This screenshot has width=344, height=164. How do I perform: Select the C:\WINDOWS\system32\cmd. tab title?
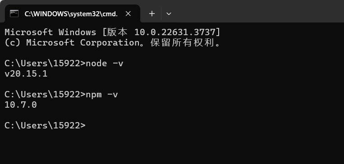click(x=71, y=14)
